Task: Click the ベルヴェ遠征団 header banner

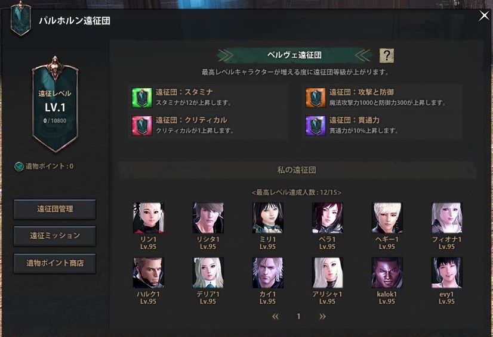Action: click(294, 55)
